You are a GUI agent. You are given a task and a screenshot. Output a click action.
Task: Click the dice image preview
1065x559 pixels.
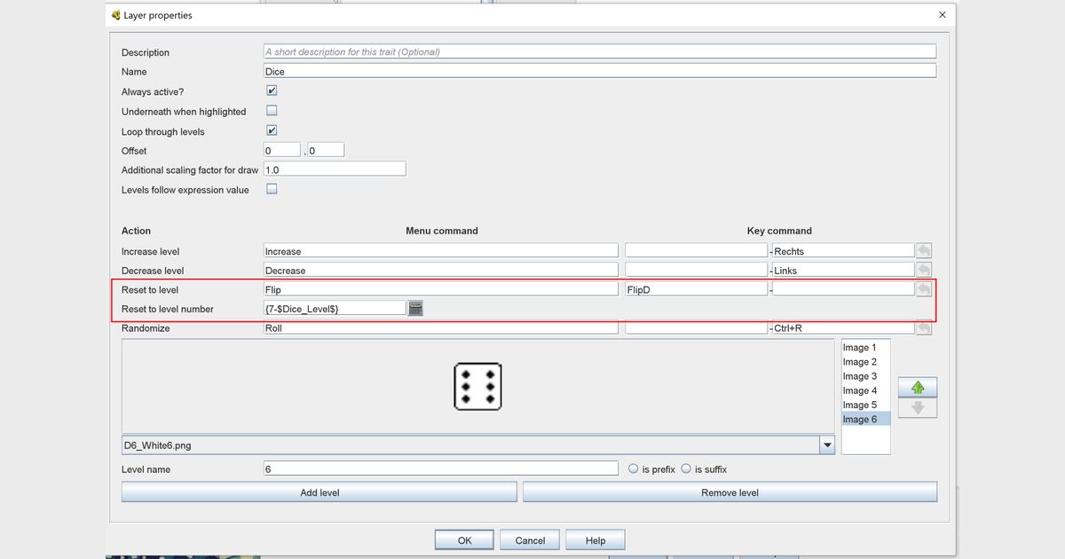(477, 387)
